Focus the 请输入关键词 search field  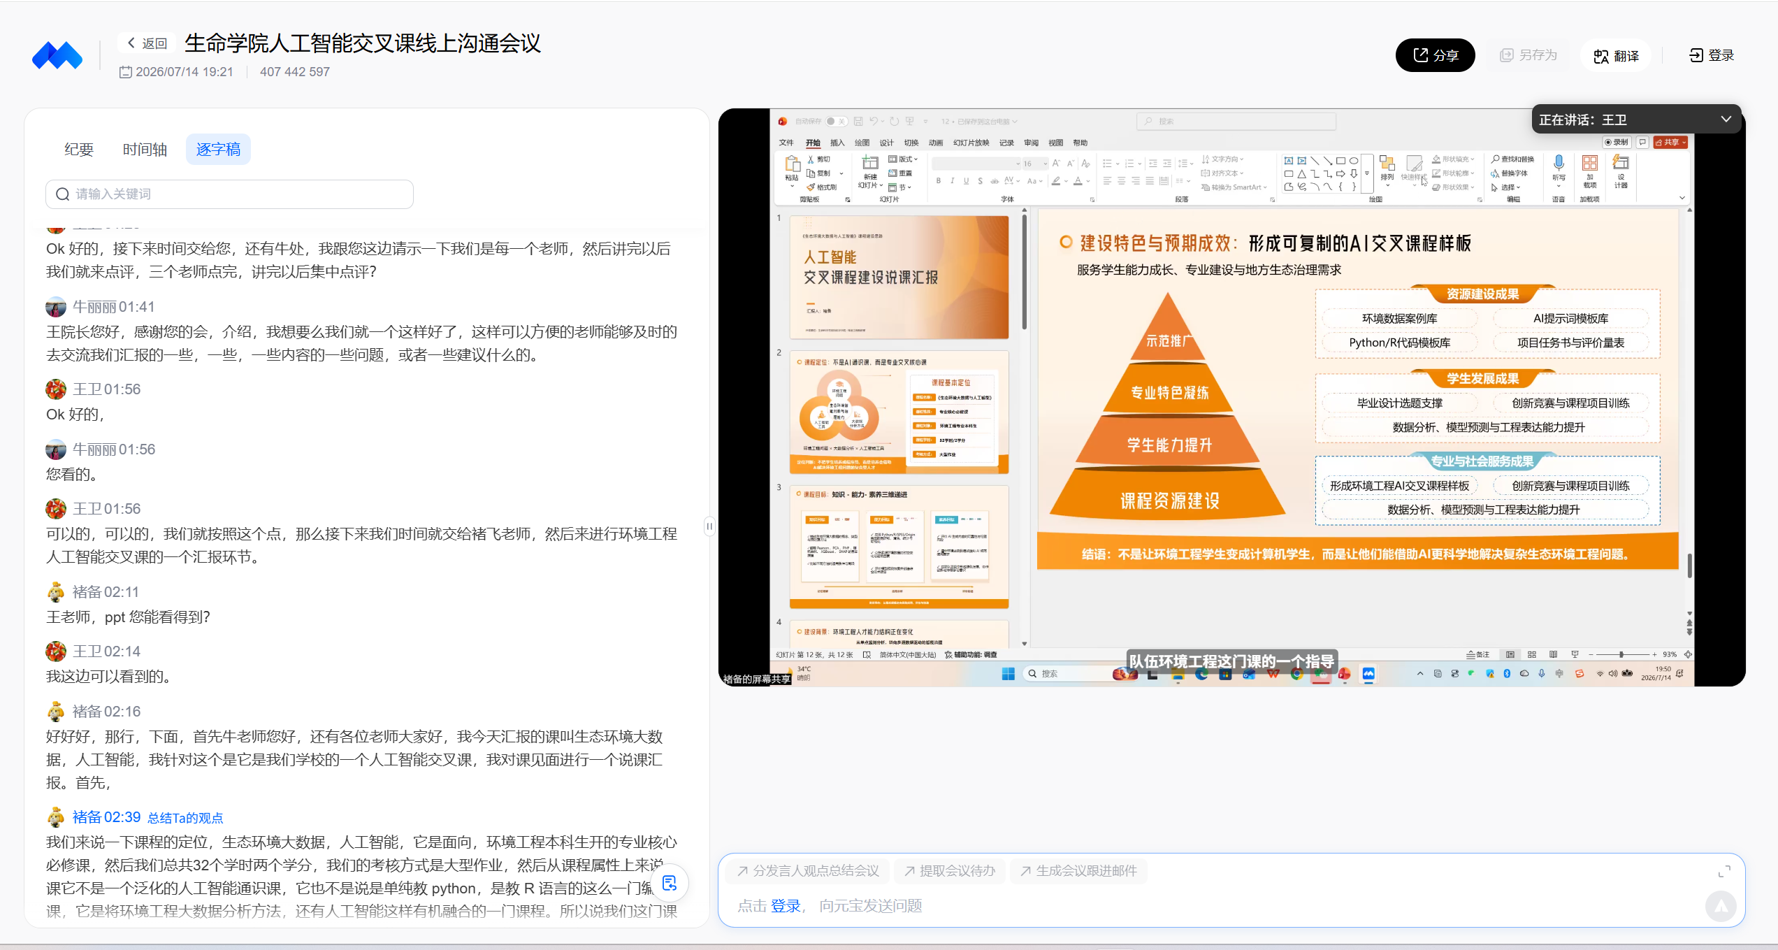pyautogui.click(x=229, y=194)
